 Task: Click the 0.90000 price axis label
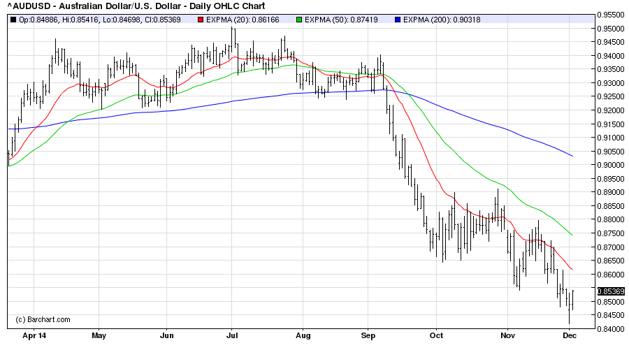(x=611, y=165)
